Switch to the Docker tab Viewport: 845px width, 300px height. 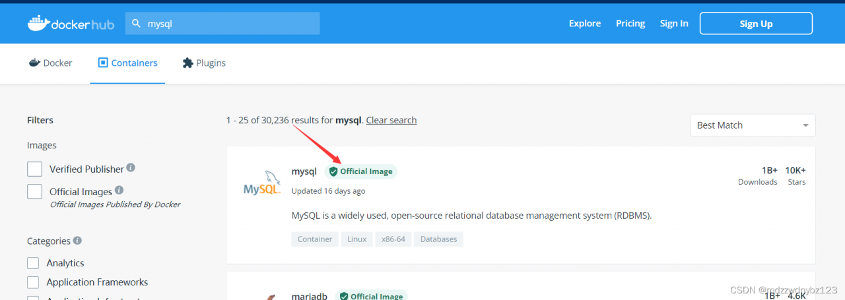(x=50, y=63)
